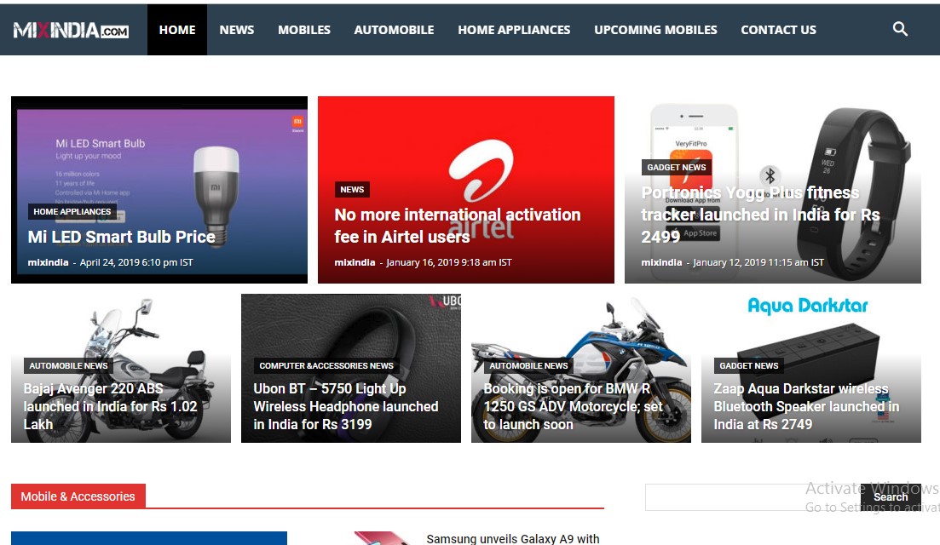Click AUTOMOBILE NEWS tag on BMW card
The width and height of the screenshot is (940, 545).
(528, 365)
